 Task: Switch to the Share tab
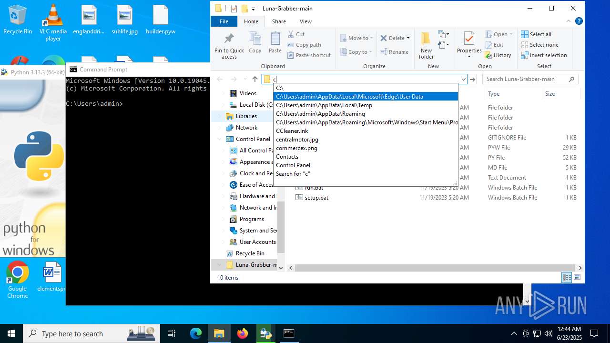(279, 21)
